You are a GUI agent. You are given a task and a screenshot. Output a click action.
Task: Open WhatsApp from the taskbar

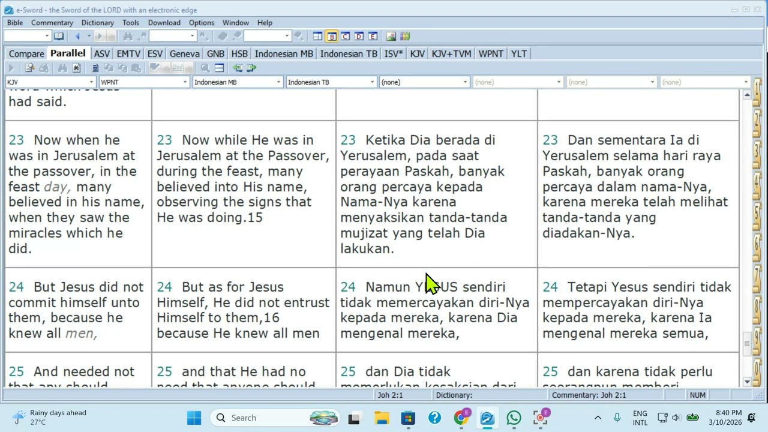click(x=514, y=418)
